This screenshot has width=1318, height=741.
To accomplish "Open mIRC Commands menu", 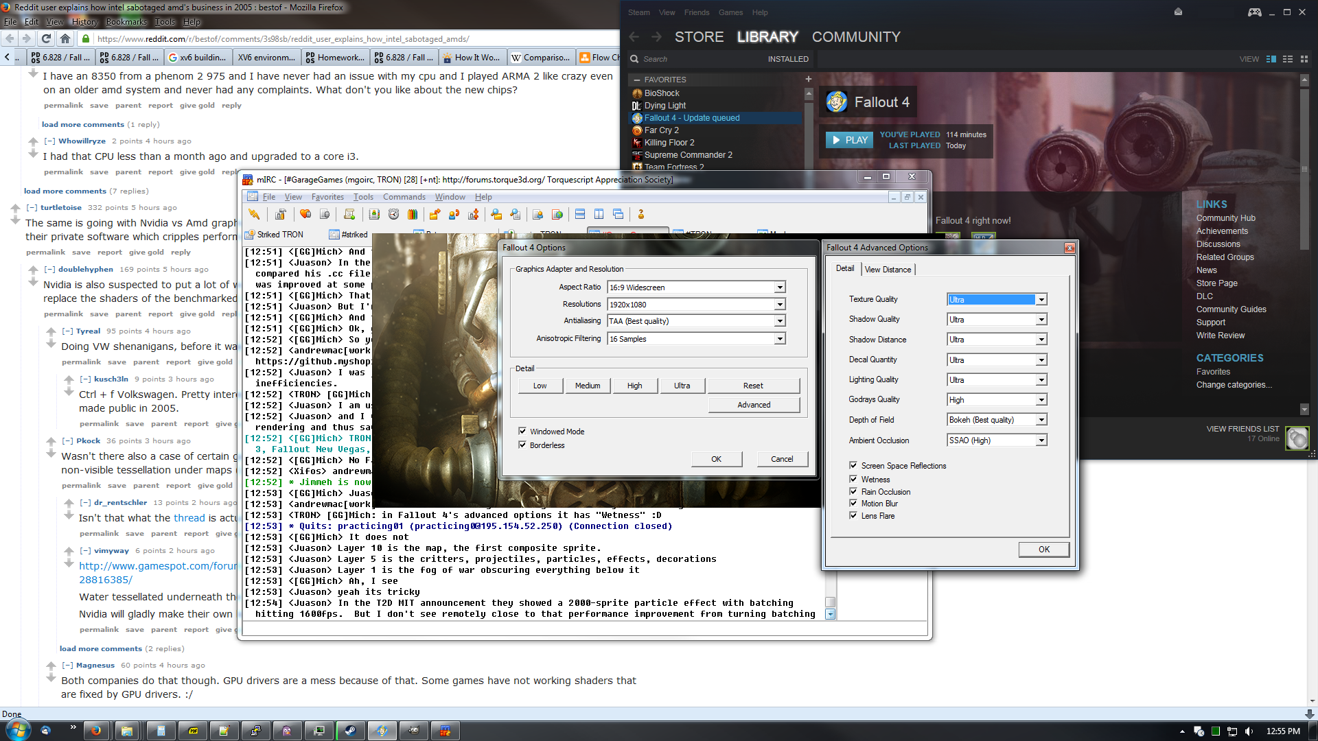I will point(404,197).
